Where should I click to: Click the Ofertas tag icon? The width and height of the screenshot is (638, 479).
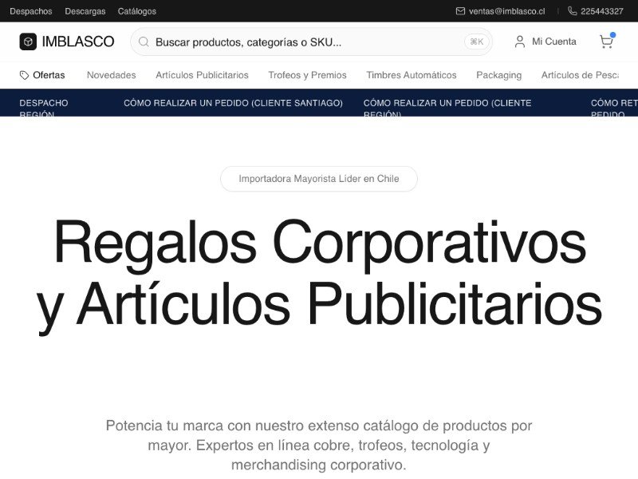tap(24, 75)
